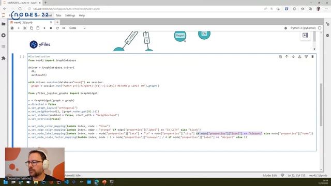331x186 pixels.
Task: Delete the cell with the trash icon
Action: (x=312, y=56)
